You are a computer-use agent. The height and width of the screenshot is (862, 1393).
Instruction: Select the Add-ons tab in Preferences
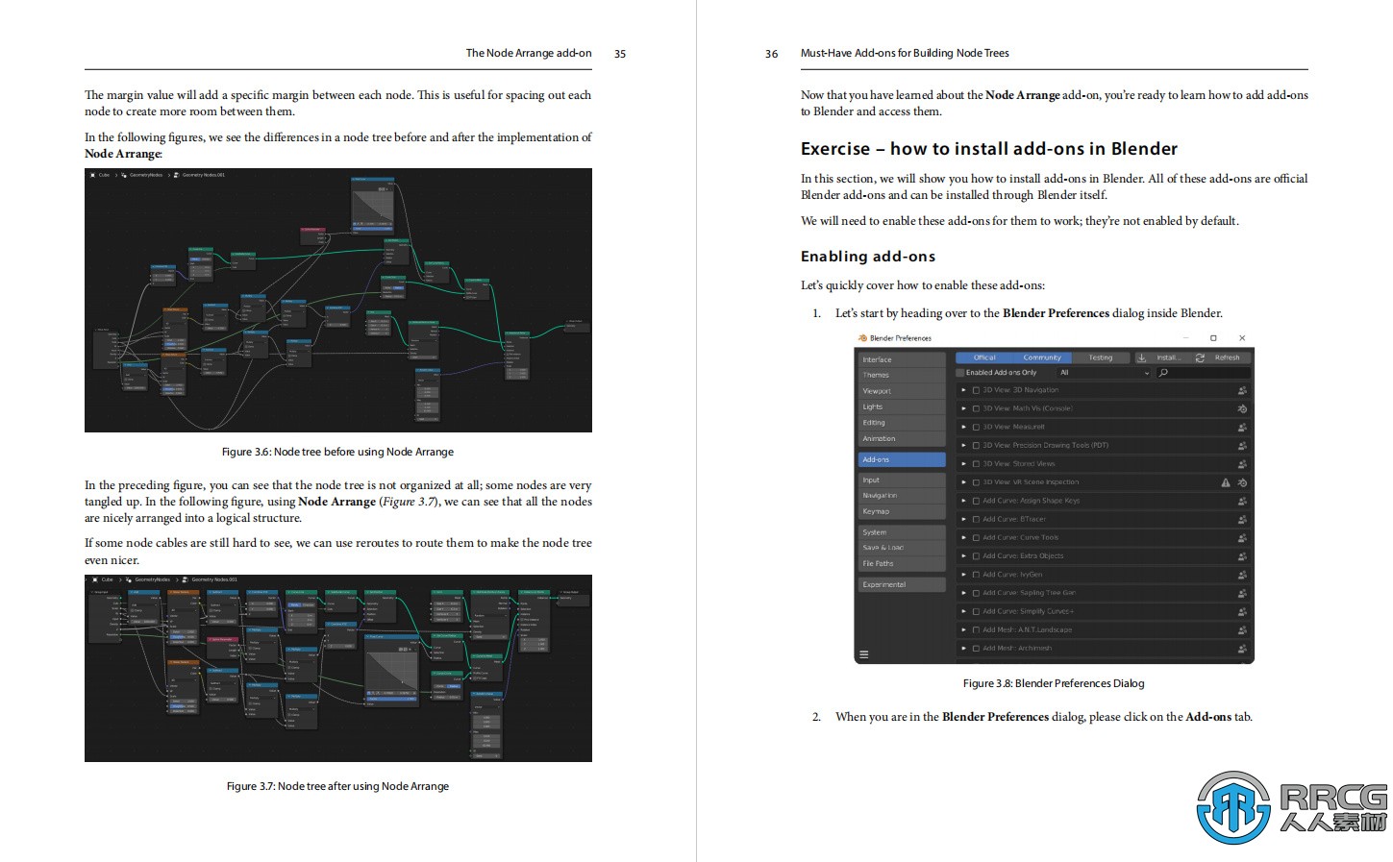pos(902,459)
